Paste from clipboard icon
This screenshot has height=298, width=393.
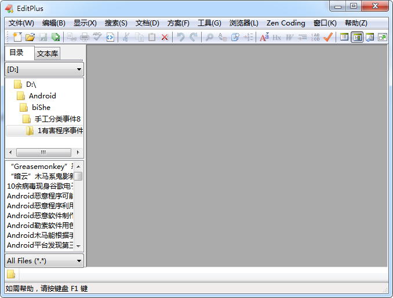[152, 37]
